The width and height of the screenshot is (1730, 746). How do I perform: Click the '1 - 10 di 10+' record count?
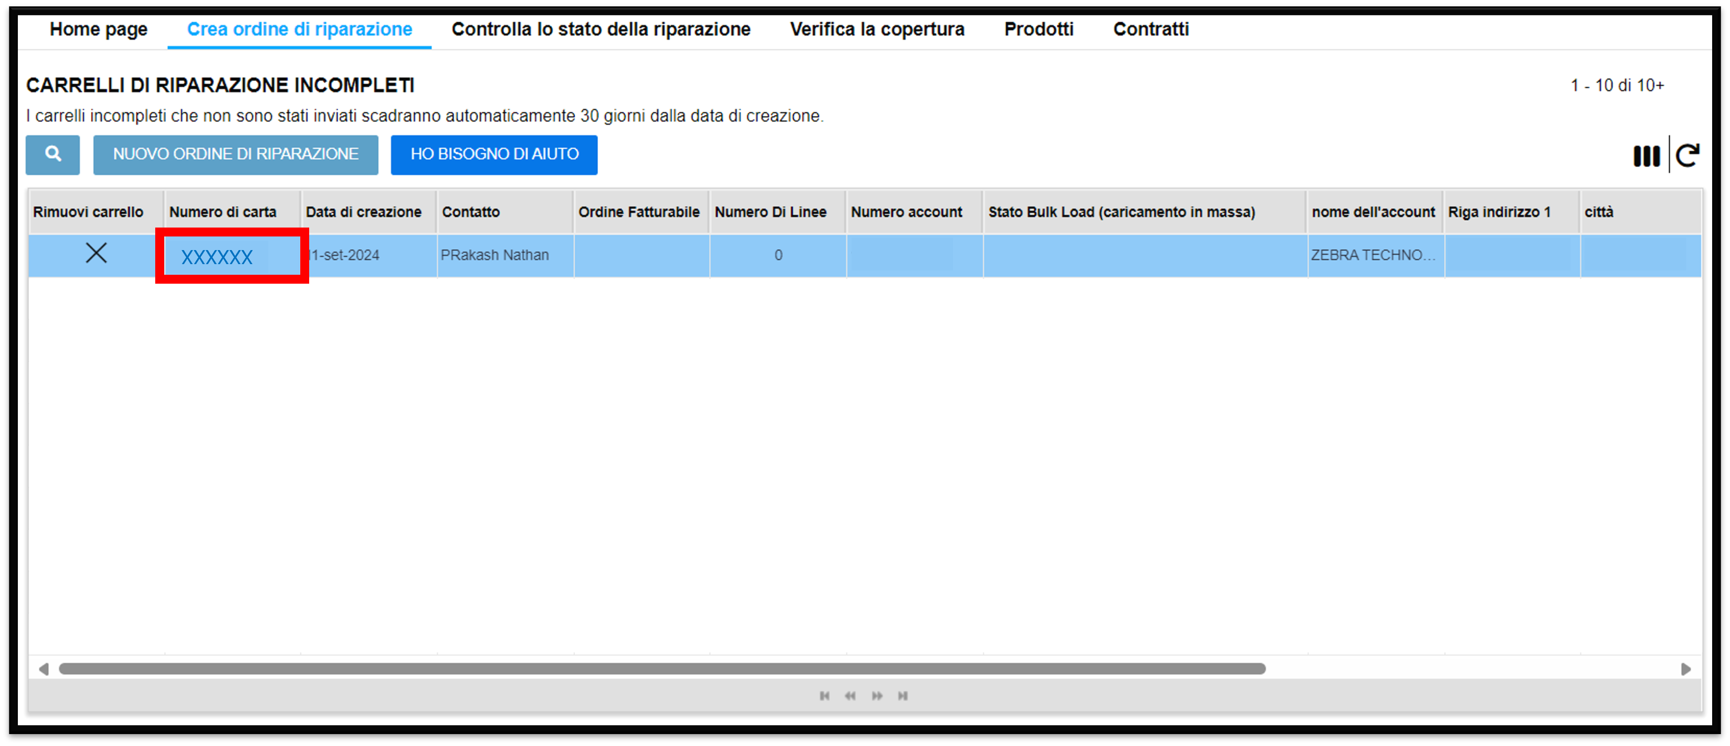(1617, 86)
